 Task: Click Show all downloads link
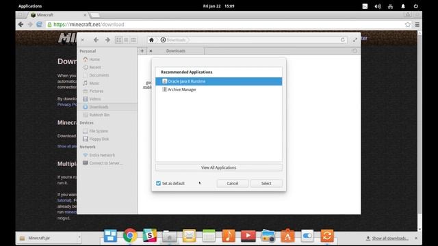click(x=390, y=238)
